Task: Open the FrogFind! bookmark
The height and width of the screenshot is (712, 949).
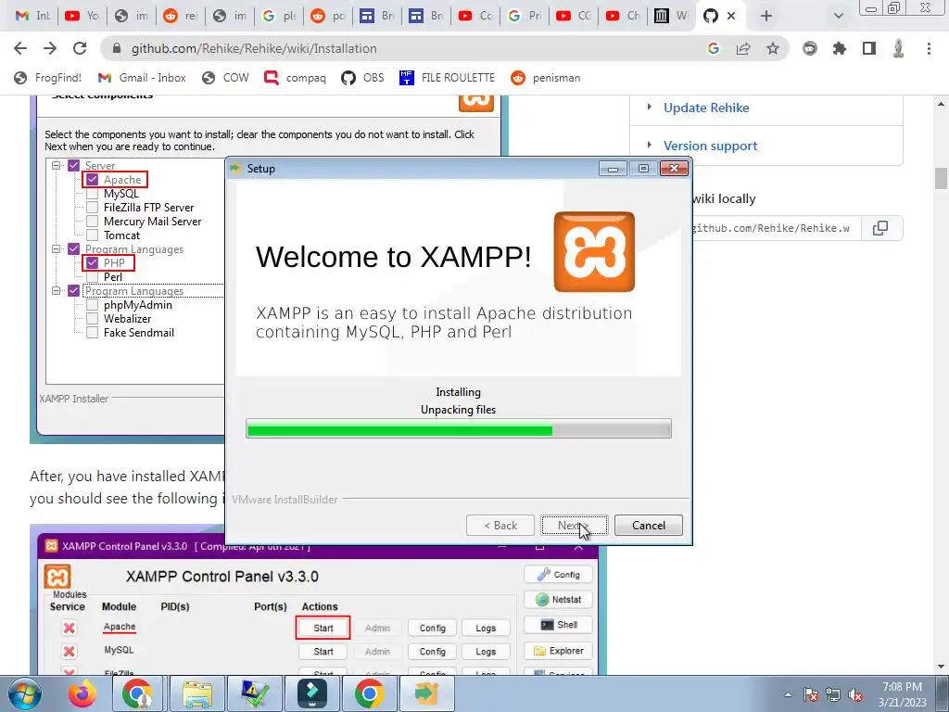Action: pyautogui.click(x=47, y=78)
